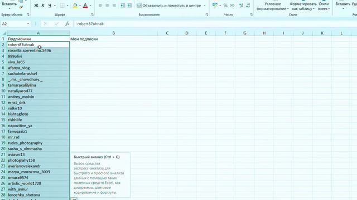Click cell with Подписчики header
357x200 pixels.
(x=38, y=39)
